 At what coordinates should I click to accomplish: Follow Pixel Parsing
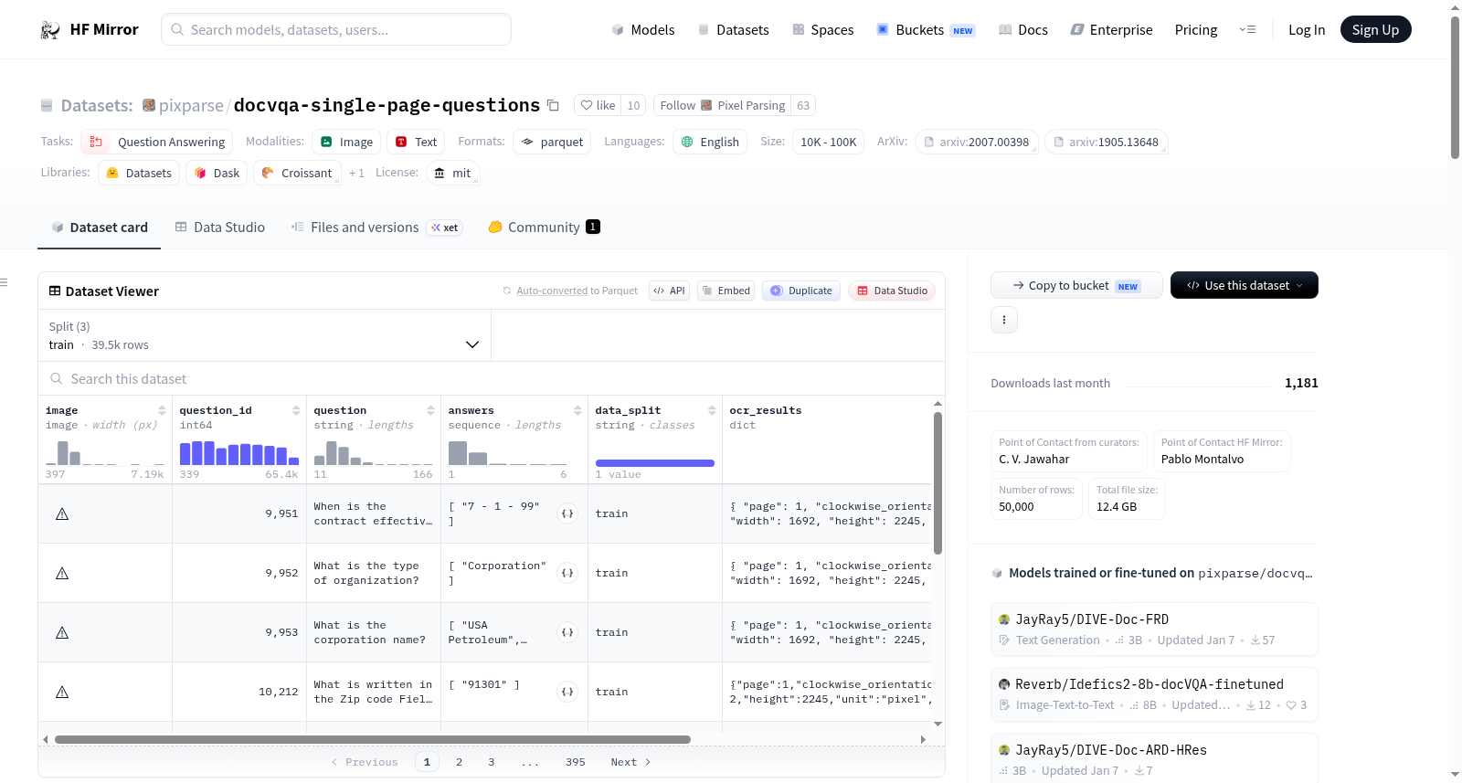[x=723, y=105]
